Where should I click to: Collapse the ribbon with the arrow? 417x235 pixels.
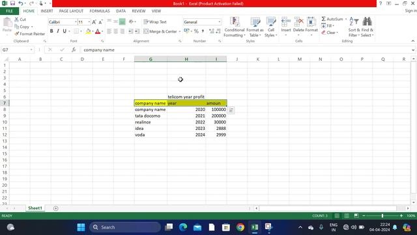tap(412, 41)
